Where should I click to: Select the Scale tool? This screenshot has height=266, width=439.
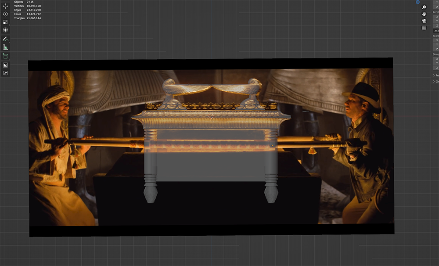click(5, 22)
